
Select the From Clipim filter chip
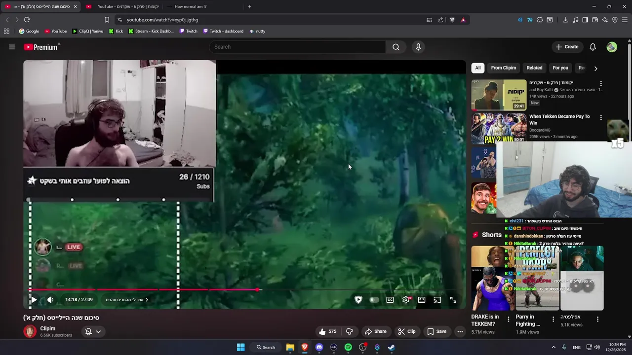coord(504,68)
